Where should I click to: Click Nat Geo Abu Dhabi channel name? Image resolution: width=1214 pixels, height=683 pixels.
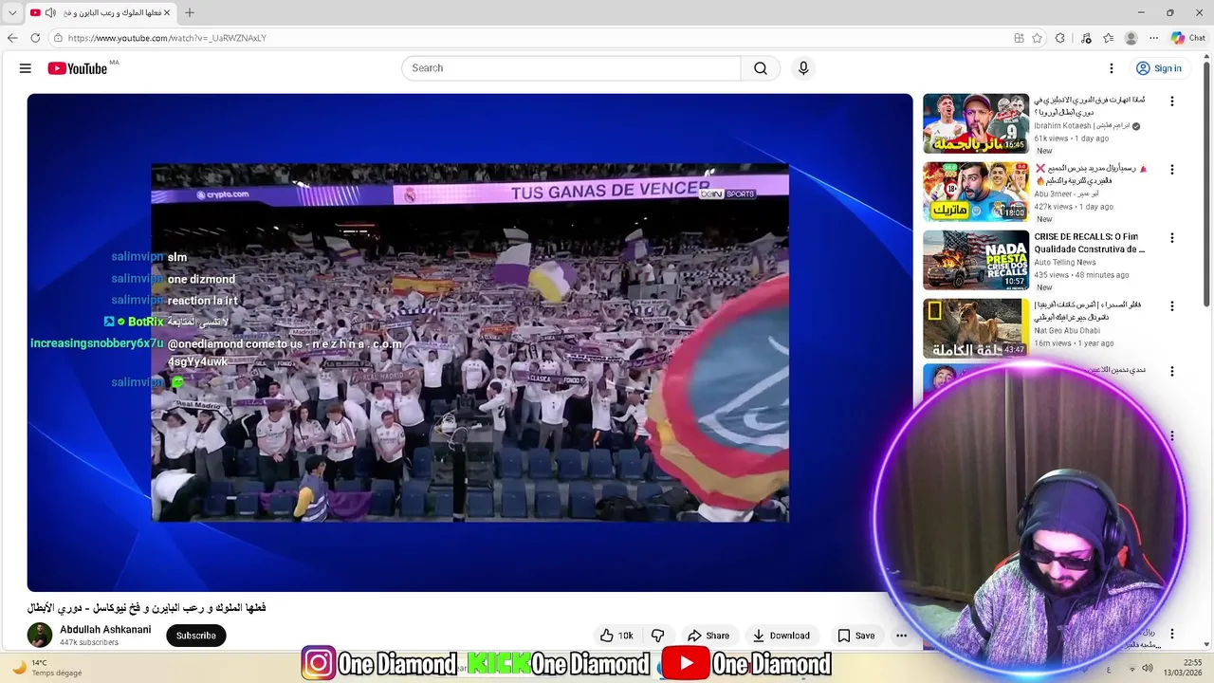click(1067, 331)
